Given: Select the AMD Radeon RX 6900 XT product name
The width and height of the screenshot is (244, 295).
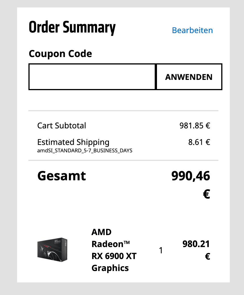Looking at the screenshot, I should coord(114,250).
